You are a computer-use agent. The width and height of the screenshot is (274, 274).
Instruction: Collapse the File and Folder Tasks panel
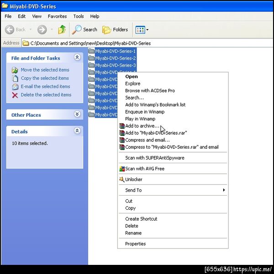[77, 57]
